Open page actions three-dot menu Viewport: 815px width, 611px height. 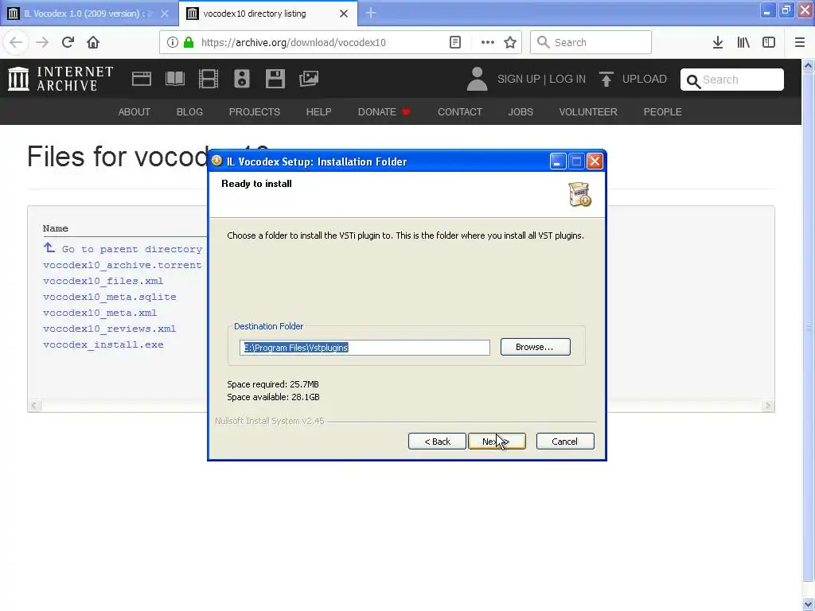[488, 42]
